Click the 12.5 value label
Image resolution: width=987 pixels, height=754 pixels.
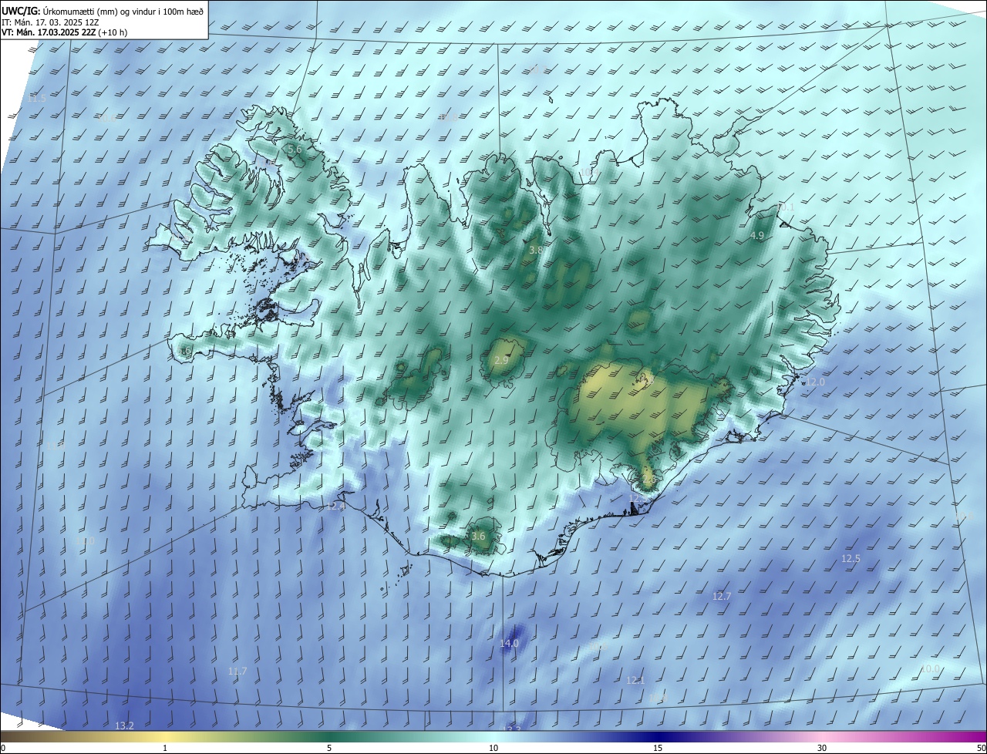(851, 559)
